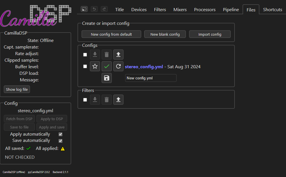Screen dimensions: 286x177
Task: Click pyCamillaDSP 2.0.2 version text
Action: 39,172
